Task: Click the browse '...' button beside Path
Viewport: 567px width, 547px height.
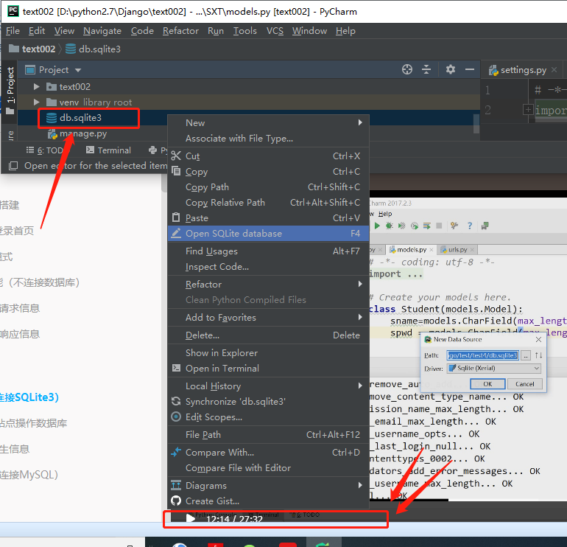Action: pyautogui.click(x=526, y=355)
